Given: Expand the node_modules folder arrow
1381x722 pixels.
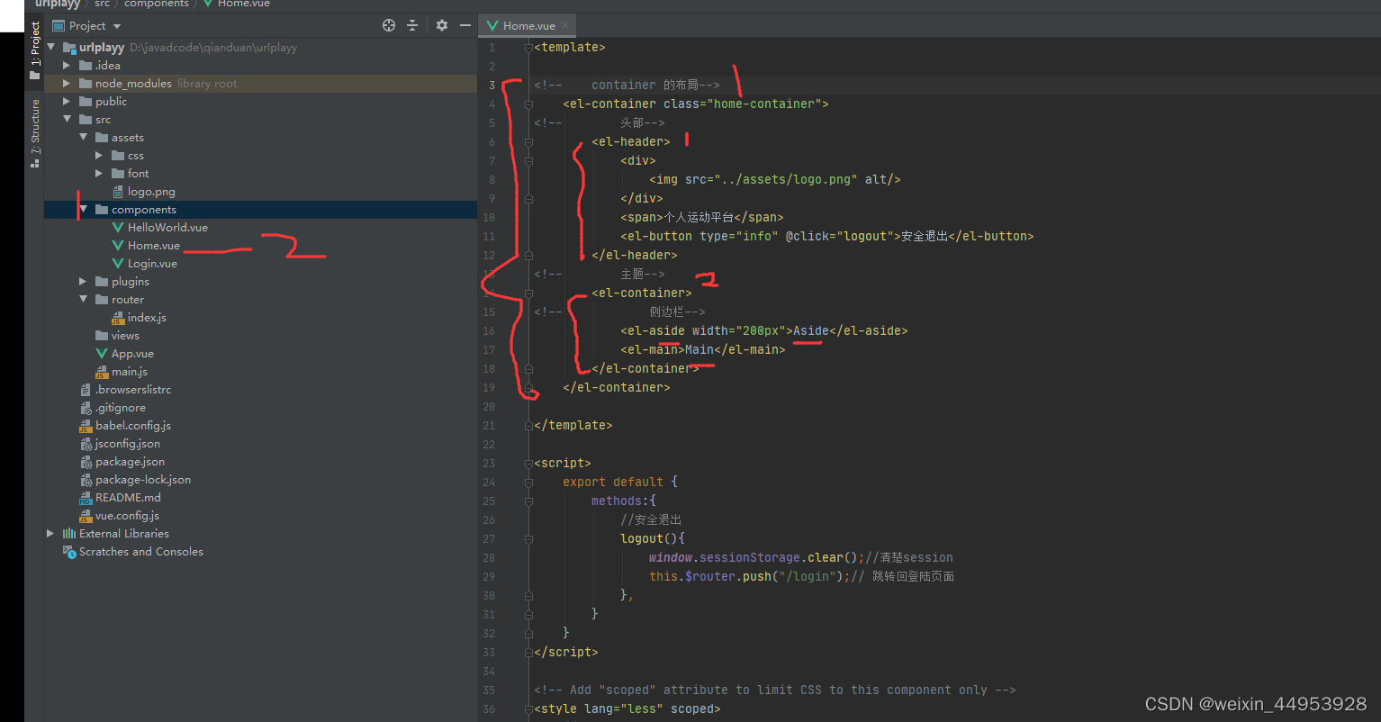Looking at the screenshot, I should (x=67, y=83).
